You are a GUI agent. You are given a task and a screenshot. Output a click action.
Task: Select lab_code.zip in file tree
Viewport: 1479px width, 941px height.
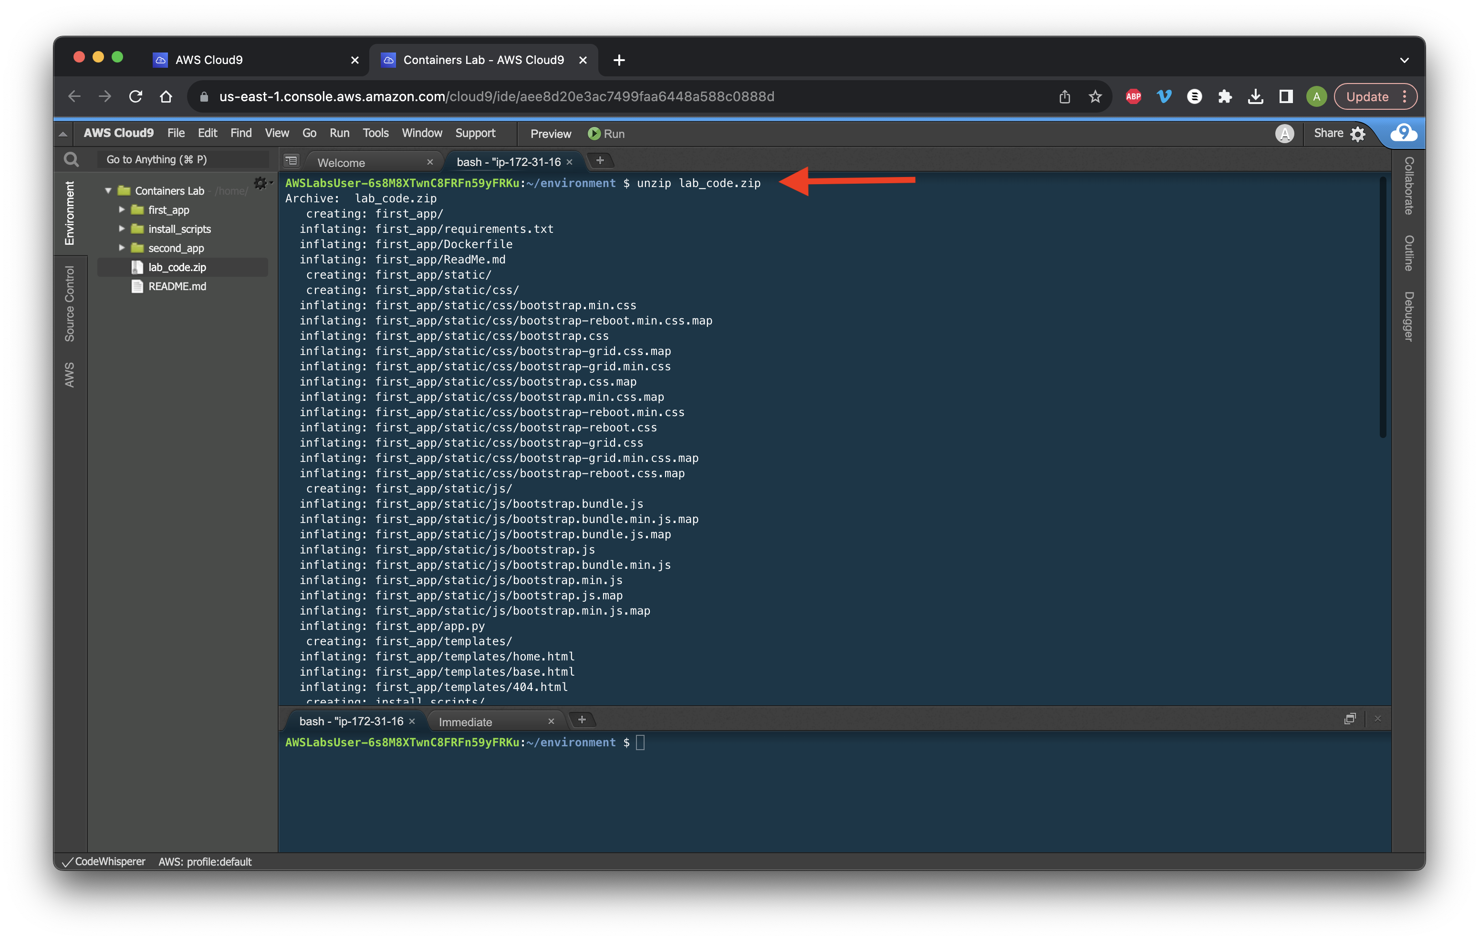pyautogui.click(x=182, y=267)
